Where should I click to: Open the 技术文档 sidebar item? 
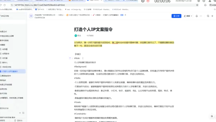click(3, 93)
